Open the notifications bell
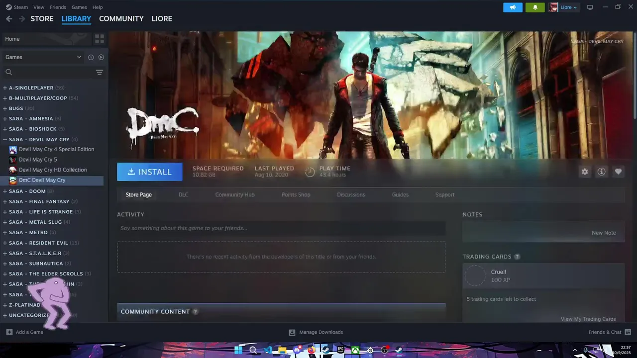The height and width of the screenshot is (358, 637). 535,7
